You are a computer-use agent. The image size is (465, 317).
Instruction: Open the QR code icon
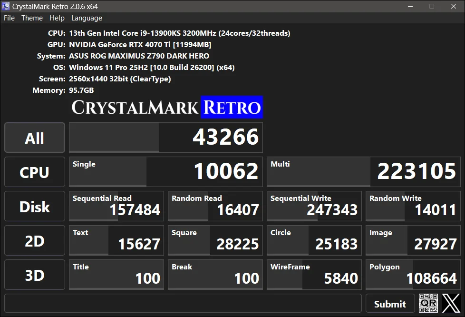[x=428, y=303]
